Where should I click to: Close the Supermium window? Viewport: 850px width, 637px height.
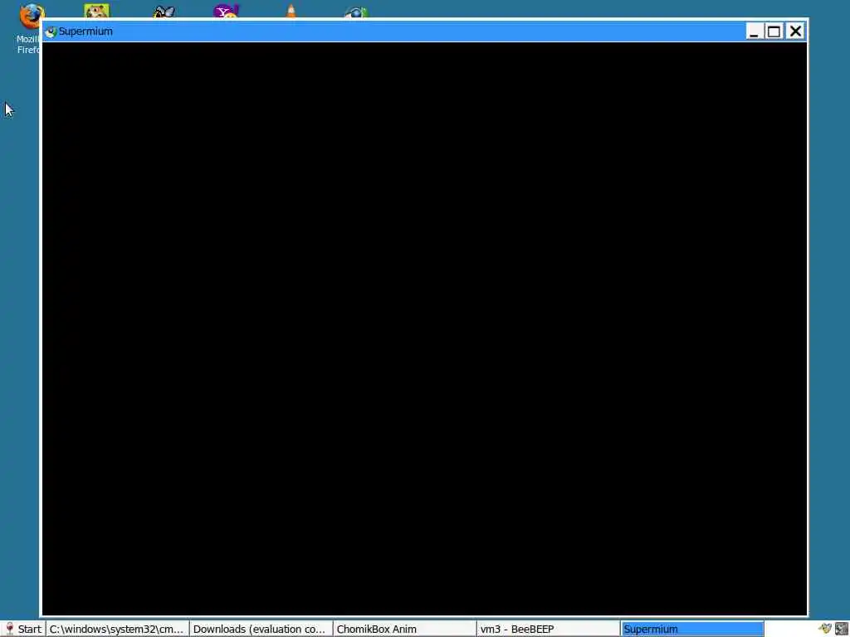tap(795, 32)
